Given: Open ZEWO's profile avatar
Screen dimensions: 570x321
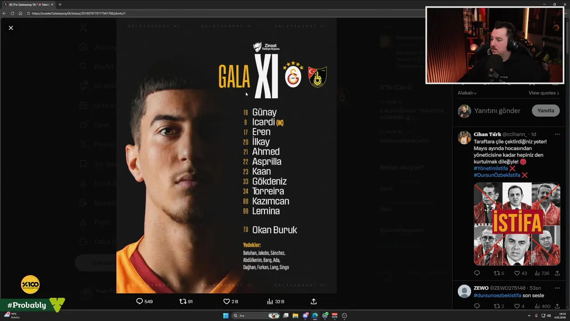Looking at the screenshot, I should [x=464, y=291].
